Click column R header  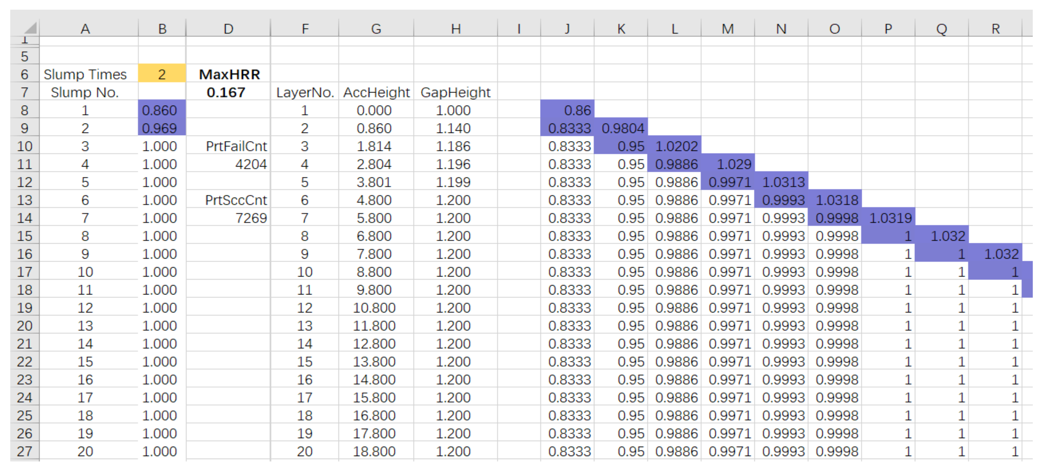point(995,29)
